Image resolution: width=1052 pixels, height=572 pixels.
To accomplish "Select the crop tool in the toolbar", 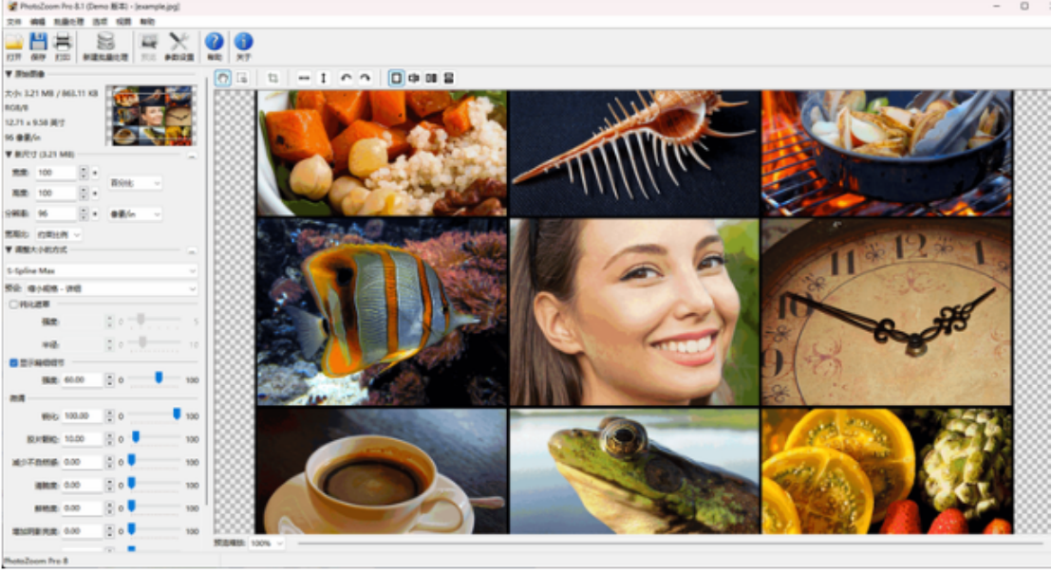I will (x=272, y=77).
